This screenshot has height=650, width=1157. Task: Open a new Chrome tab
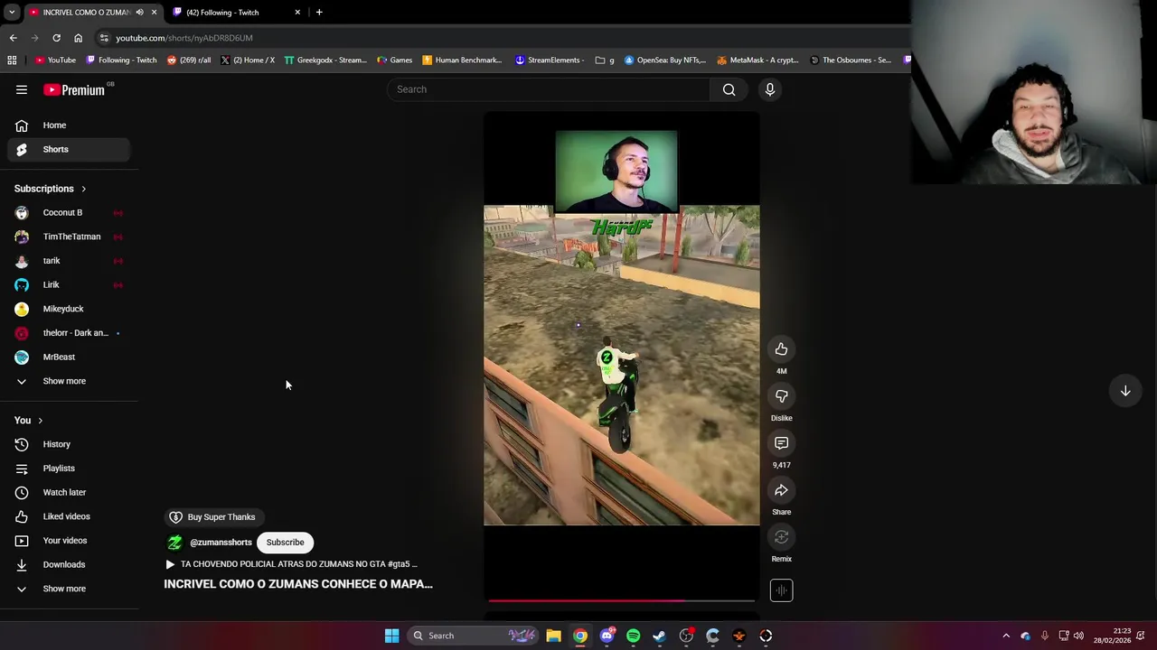point(319,13)
